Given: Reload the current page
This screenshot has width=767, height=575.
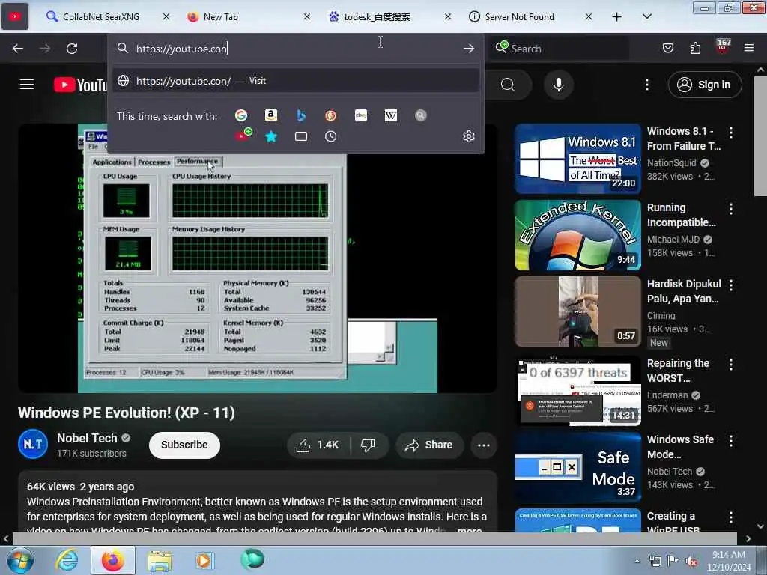Looking at the screenshot, I should point(72,49).
